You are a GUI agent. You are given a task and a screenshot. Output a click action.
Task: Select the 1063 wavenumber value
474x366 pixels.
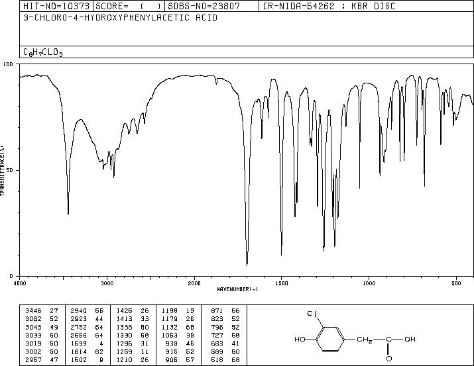point(170,335)
